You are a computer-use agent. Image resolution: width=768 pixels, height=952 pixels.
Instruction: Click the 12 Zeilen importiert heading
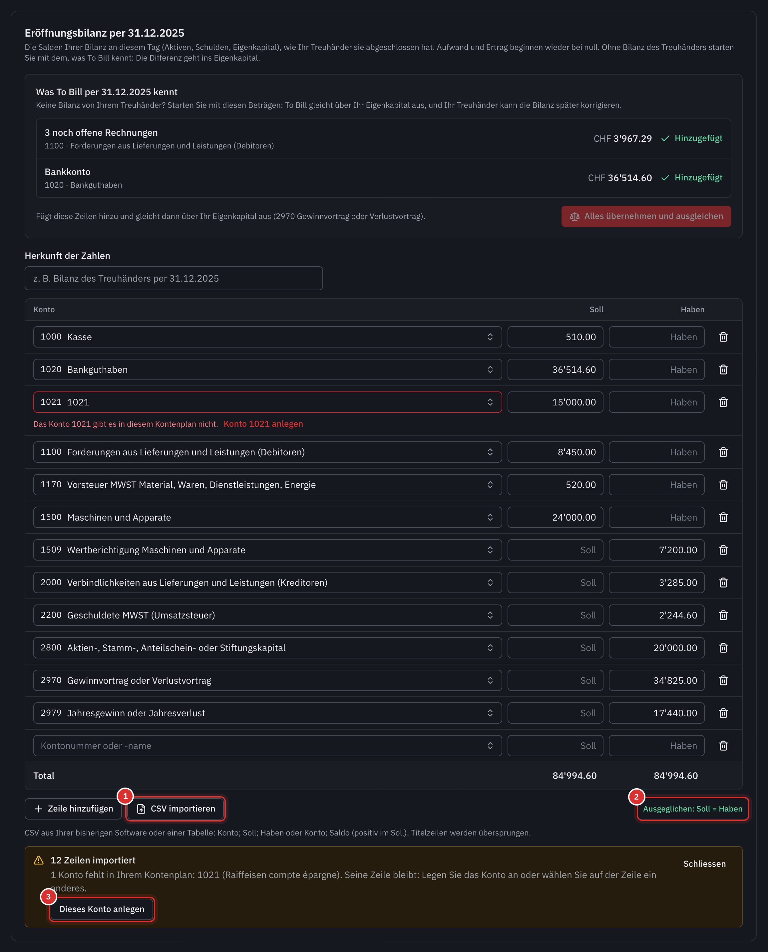coord(93,860)
